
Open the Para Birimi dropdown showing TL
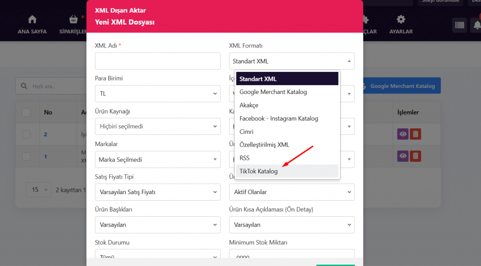(157, 94)
